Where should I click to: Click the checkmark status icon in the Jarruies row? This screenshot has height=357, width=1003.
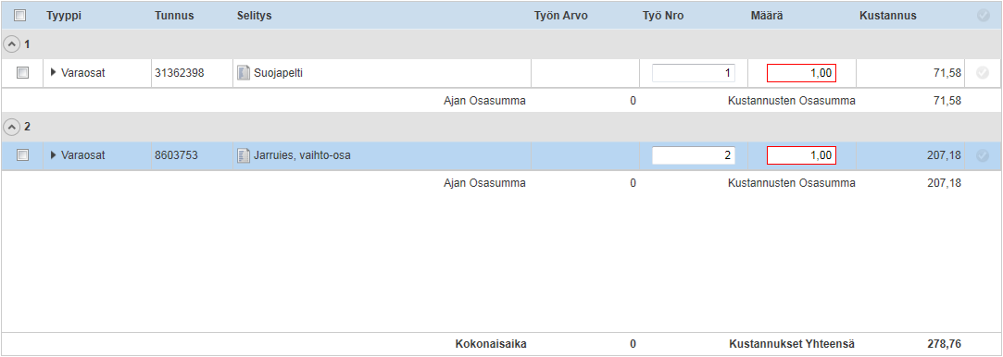click(984, 155)
